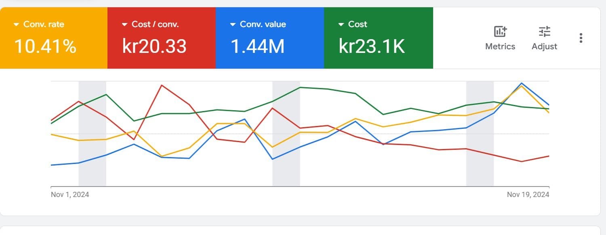Click the Nov 19, 2024 axis label
The width and height of the screenshot is (606, 235).
click(528, 195)
